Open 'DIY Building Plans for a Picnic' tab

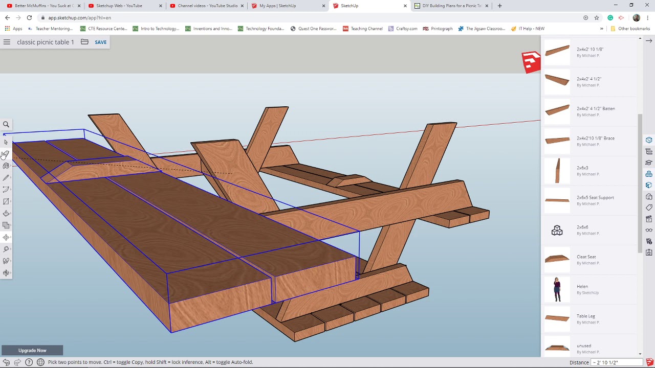[451, 6]
